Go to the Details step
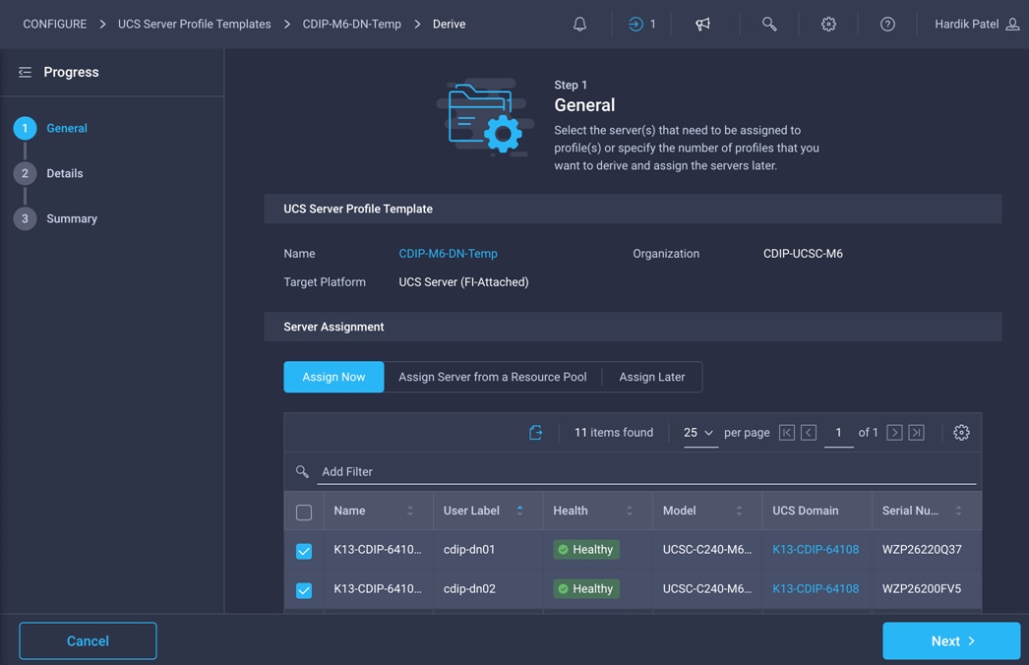 point(48,173)
